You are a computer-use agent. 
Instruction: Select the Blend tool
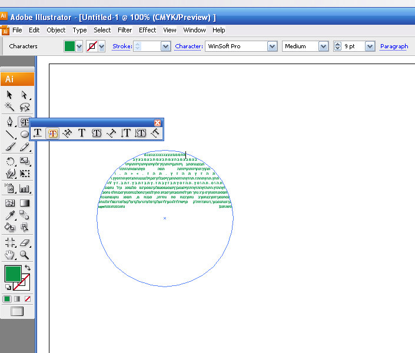(24, 215)
